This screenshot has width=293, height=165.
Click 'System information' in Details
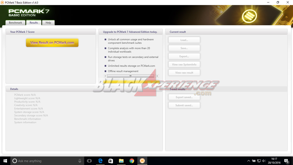tap(25, 122)
